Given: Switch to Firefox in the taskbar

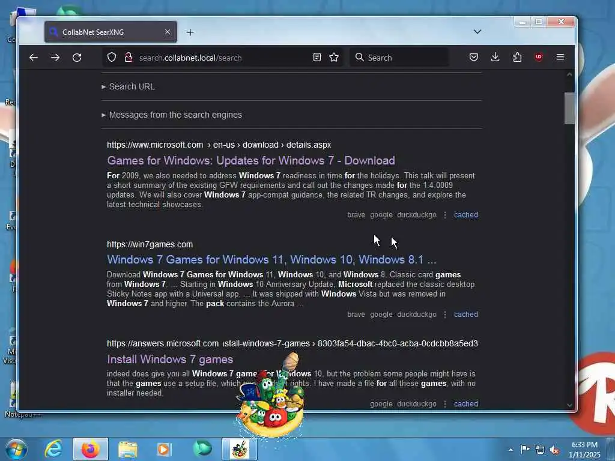Looking at the screenshot, I should (x=90, y=449).
